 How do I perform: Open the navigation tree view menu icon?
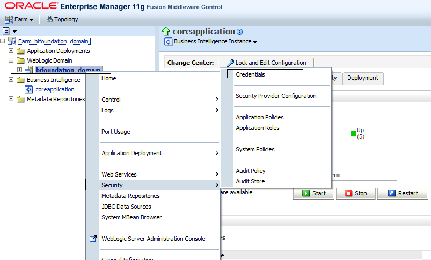point(6,31)
